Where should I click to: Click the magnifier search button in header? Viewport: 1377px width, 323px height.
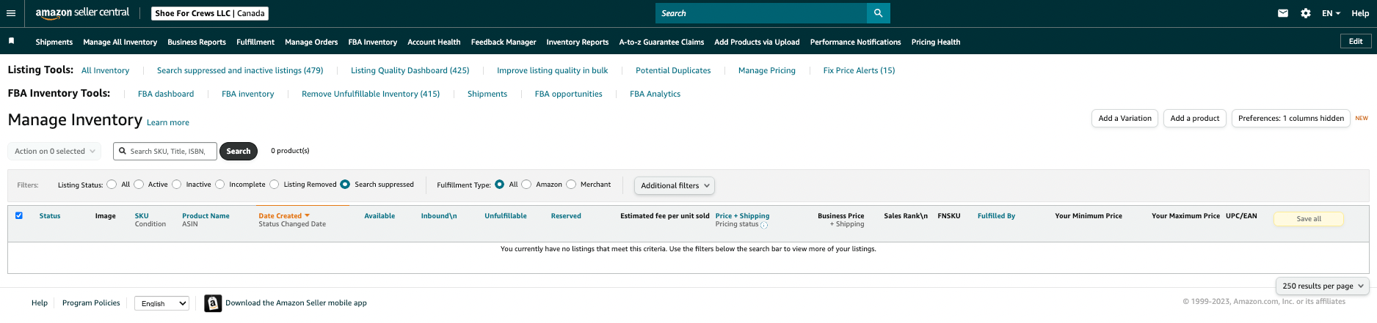878,13
